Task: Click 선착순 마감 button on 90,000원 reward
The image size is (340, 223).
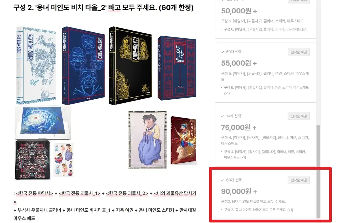Action: 299,180
